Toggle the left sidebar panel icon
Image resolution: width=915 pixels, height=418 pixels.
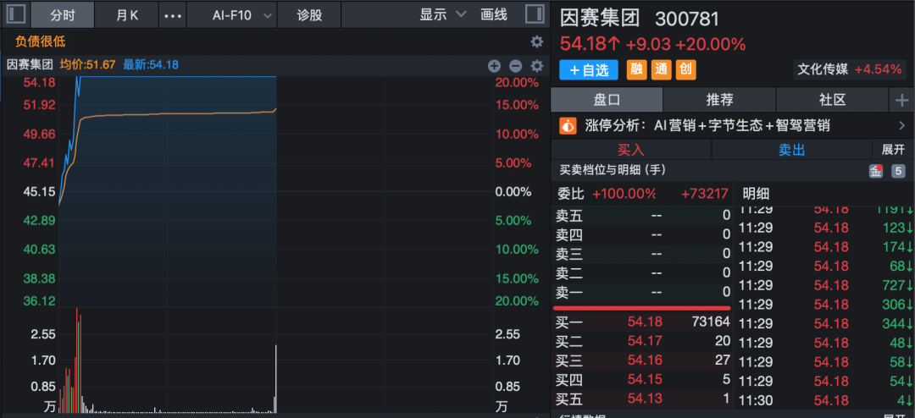[x=16, y=14]
